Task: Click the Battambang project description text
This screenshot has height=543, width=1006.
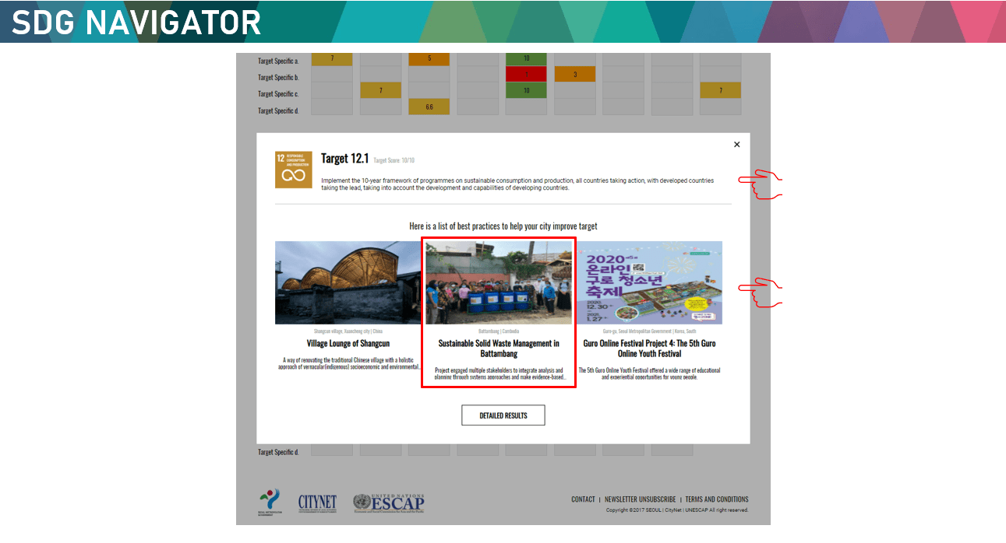Action: pos(499,374)
